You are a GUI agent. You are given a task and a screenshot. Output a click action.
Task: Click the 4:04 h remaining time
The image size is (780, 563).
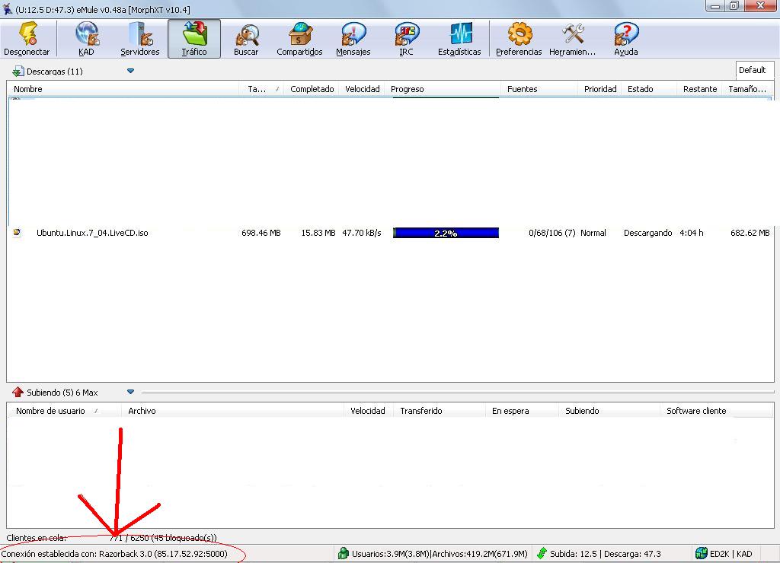(692, 233)
